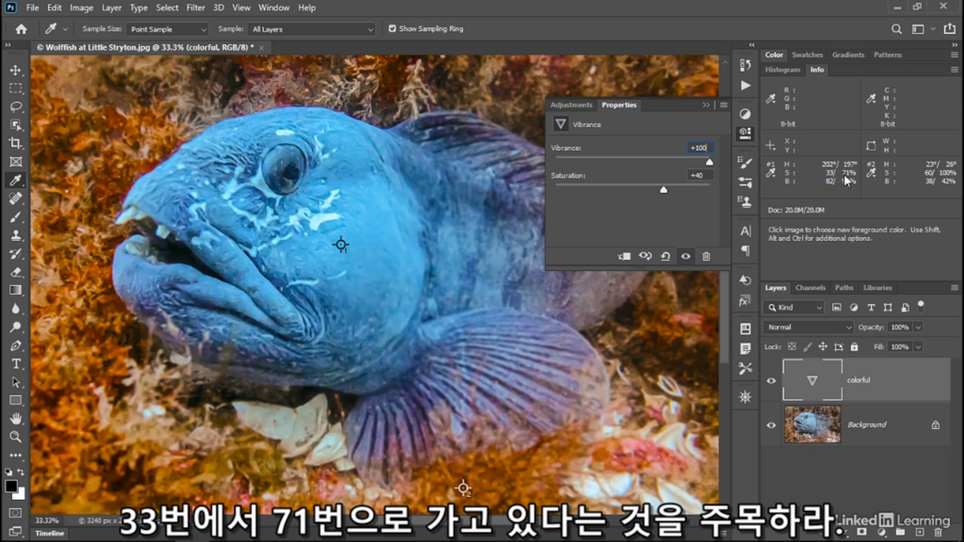964x542 pixels.
Task: Toggle layer filtering on/off switch
Action: coord(920,306)
